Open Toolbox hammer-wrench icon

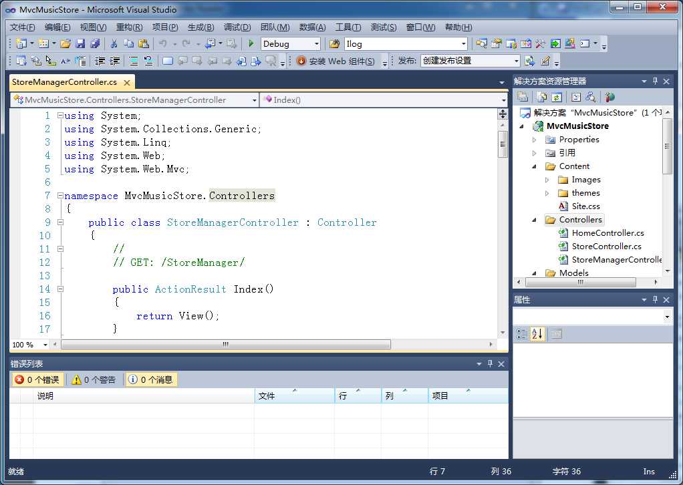tap(540, 43)
